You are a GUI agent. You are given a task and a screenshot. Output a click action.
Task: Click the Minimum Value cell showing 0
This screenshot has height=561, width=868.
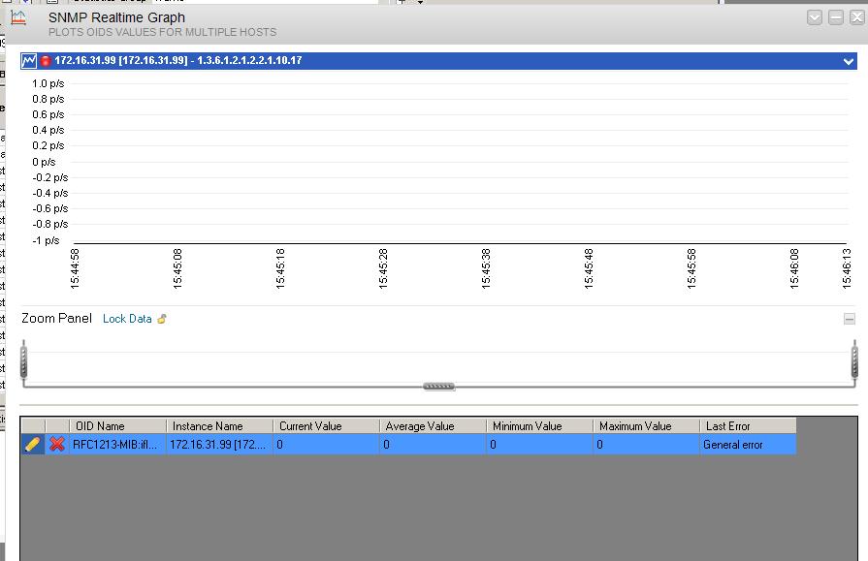coord(540,445)
